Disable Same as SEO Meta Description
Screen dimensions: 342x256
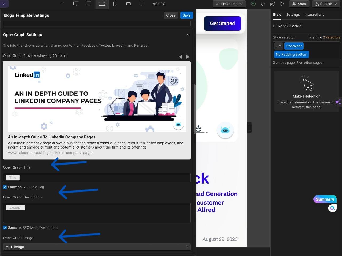[5, 227]
